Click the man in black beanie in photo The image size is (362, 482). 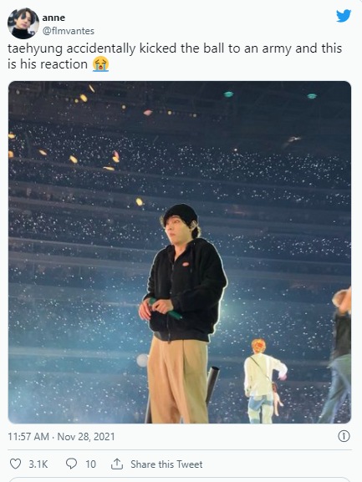click(x=183, y=311)
